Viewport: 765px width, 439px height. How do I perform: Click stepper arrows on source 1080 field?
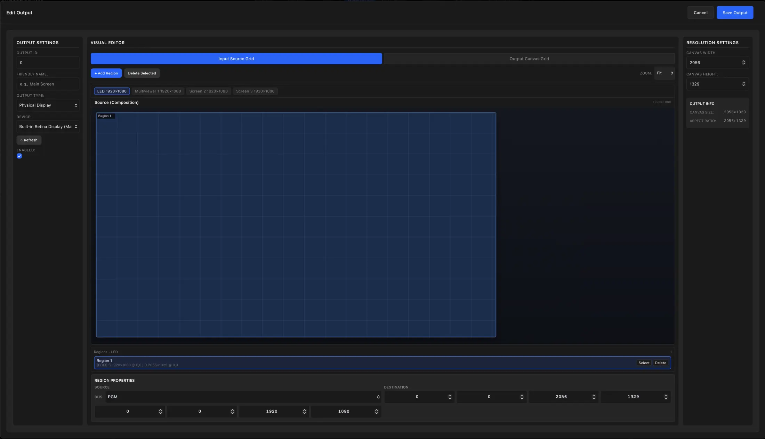coord(376,412)
